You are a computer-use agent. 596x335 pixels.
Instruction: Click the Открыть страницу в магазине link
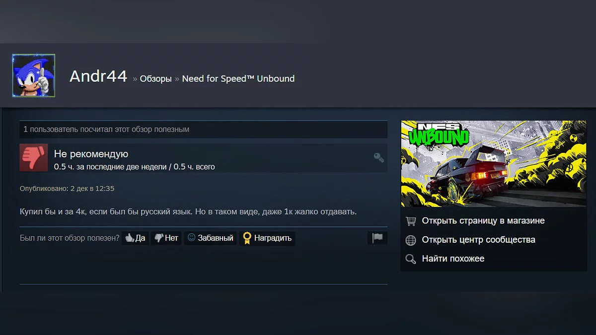(483, 221)
